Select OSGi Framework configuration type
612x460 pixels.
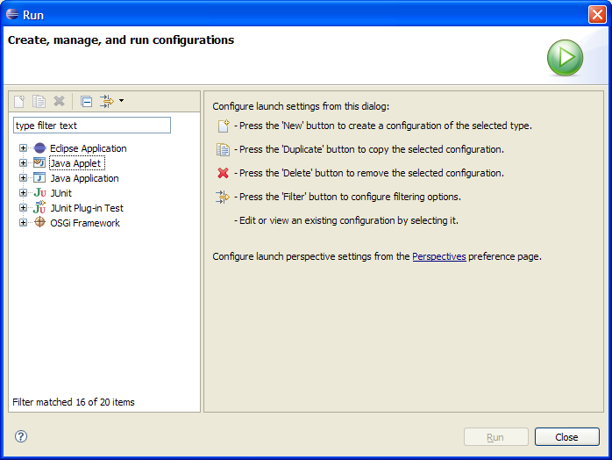tap(85, 223)
